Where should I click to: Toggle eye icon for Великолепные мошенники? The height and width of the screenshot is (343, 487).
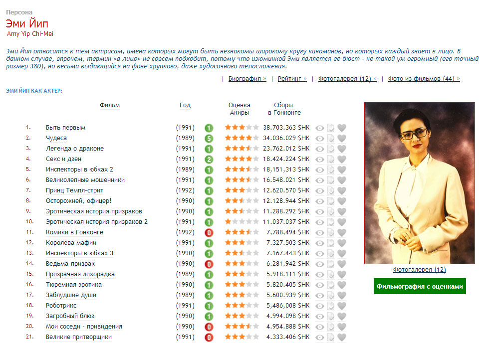319,180
